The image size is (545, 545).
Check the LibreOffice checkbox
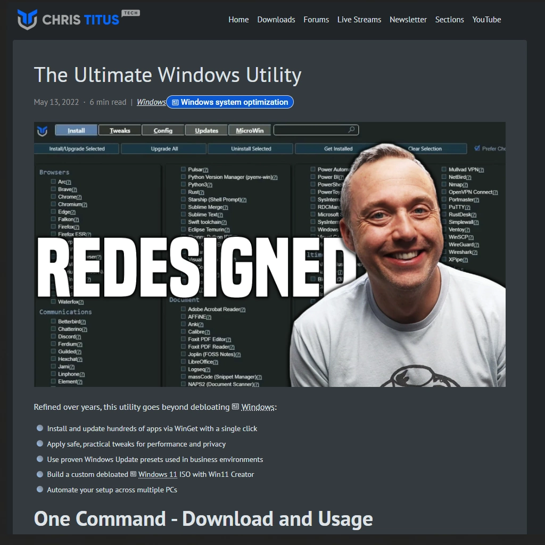[183, 361]
